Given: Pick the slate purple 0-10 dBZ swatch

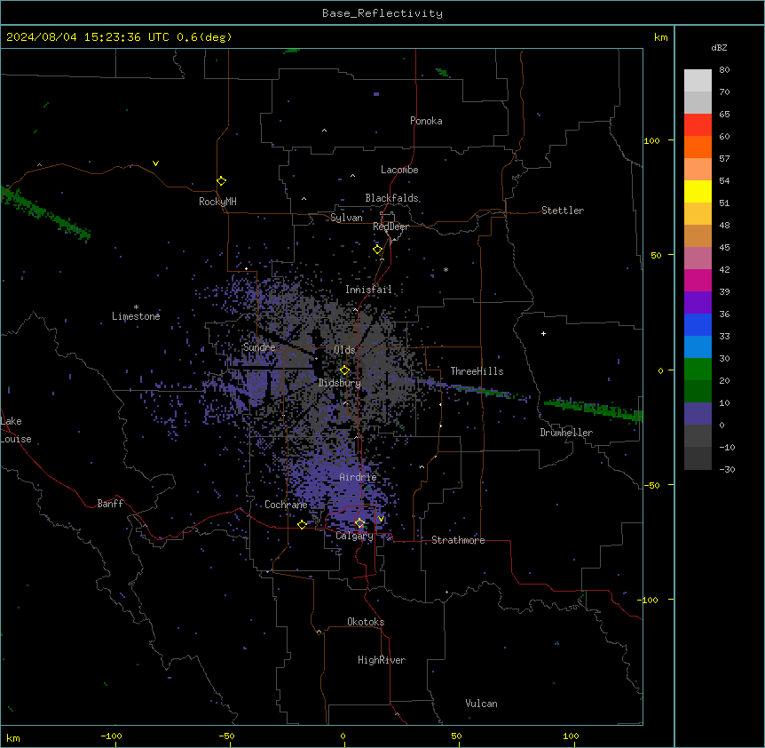Looking at the screenshot, I should [x=698, y=414].
